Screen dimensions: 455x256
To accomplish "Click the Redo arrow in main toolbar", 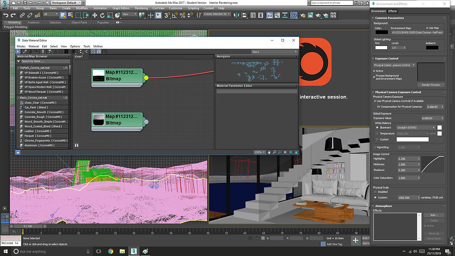I will [13, 15].
